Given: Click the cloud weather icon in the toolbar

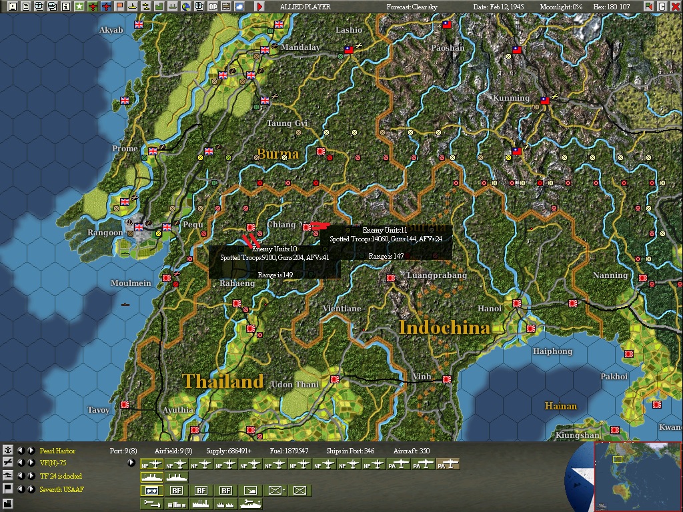Looking at the screenshot, I should point(239,7).
